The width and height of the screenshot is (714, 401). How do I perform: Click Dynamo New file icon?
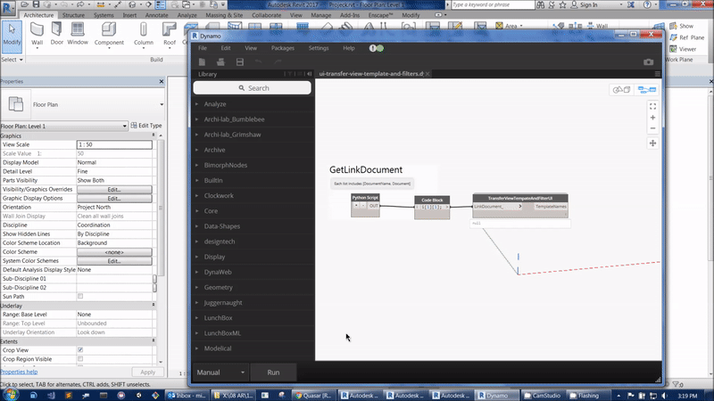click(x=203, y=61)
